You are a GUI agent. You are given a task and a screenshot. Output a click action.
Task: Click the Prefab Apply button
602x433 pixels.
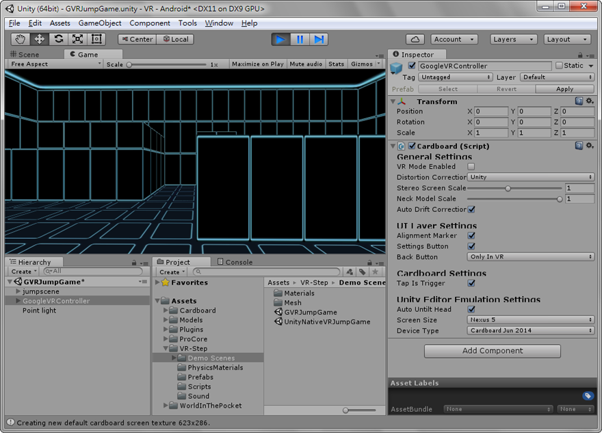coord(565,89)
